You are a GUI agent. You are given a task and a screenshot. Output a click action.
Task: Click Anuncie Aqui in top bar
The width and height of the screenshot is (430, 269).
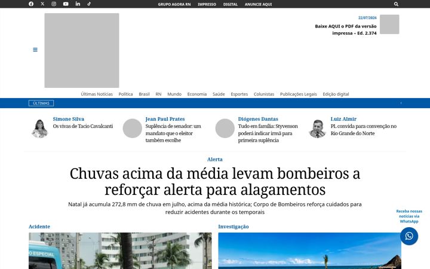tap(259, 4)
